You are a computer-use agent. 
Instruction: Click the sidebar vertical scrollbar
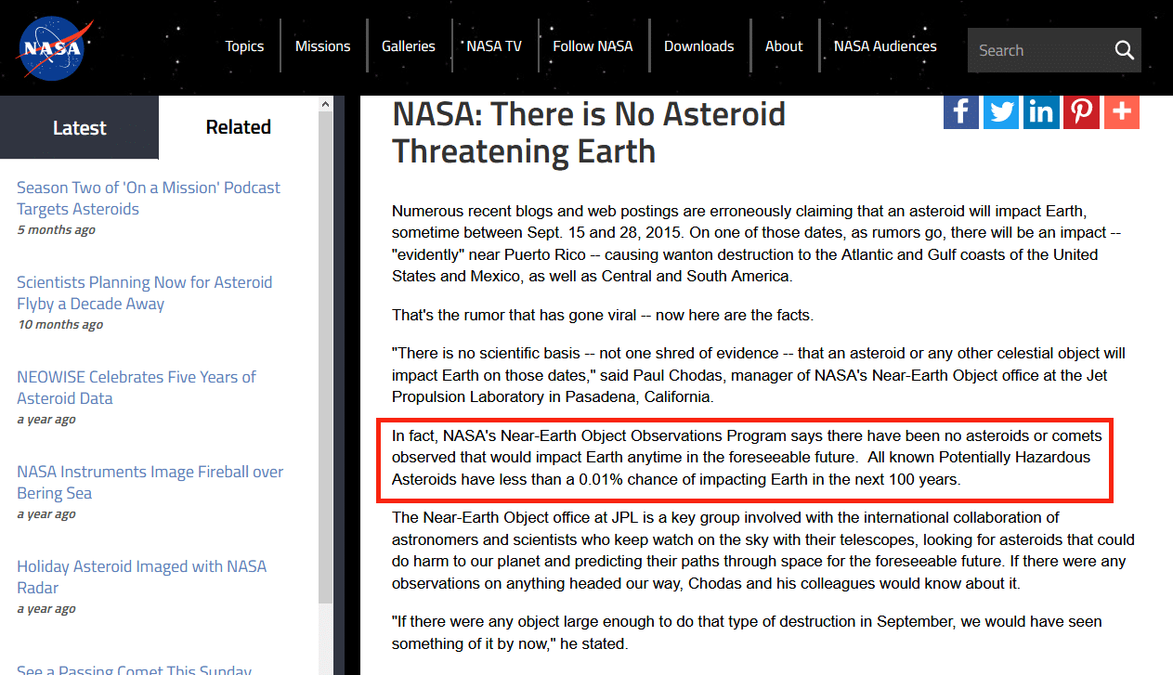click(x=325, y=371)
